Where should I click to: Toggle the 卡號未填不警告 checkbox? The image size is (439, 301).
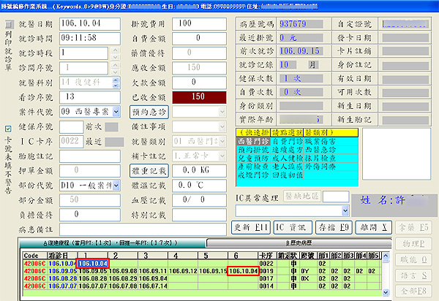tap(8, 128)
